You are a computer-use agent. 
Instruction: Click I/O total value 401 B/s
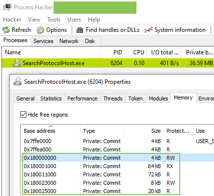(169, 63)
